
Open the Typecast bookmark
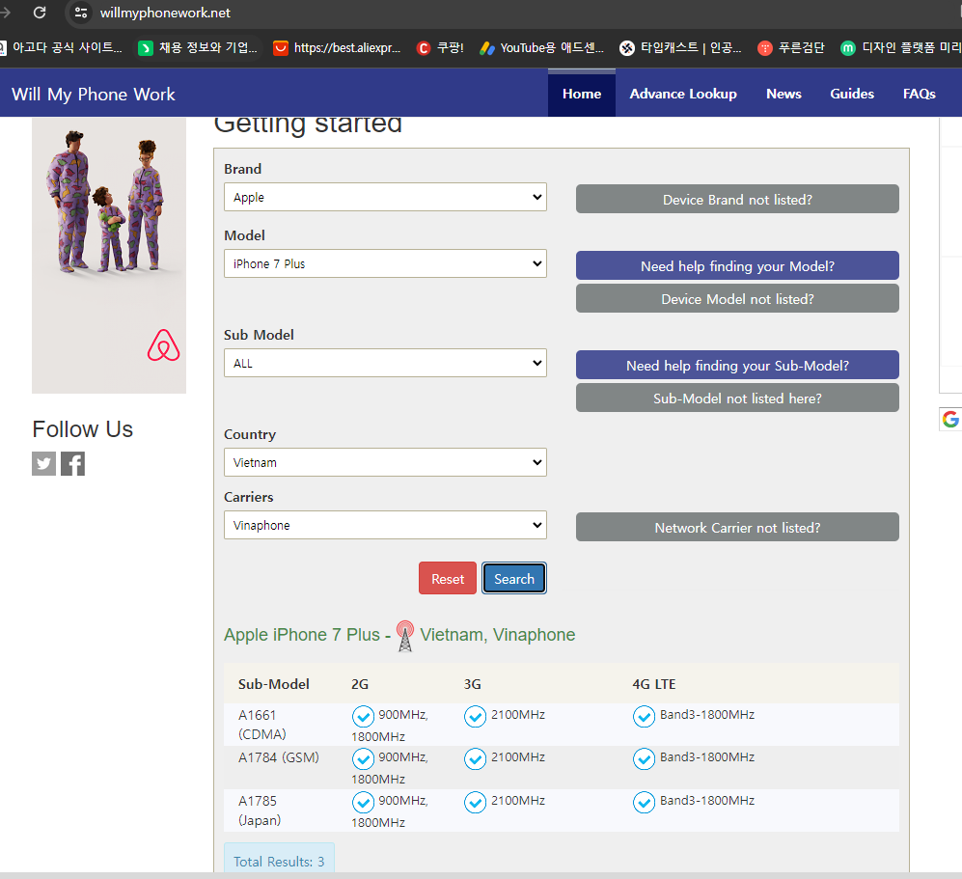680,48
